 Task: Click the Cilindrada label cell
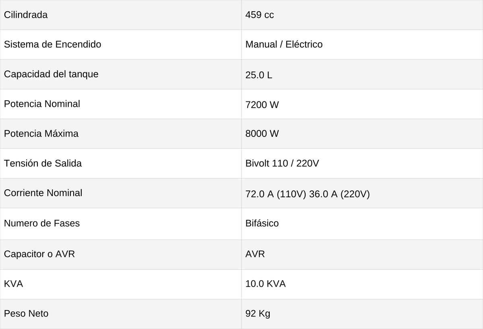tap(121, 15)
